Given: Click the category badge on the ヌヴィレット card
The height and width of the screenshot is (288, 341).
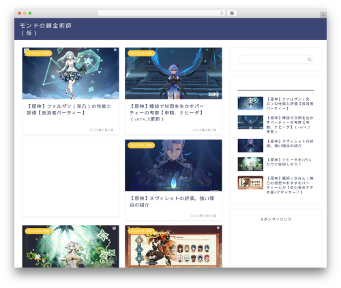Looking at the screenshot, I should [141, 145].
